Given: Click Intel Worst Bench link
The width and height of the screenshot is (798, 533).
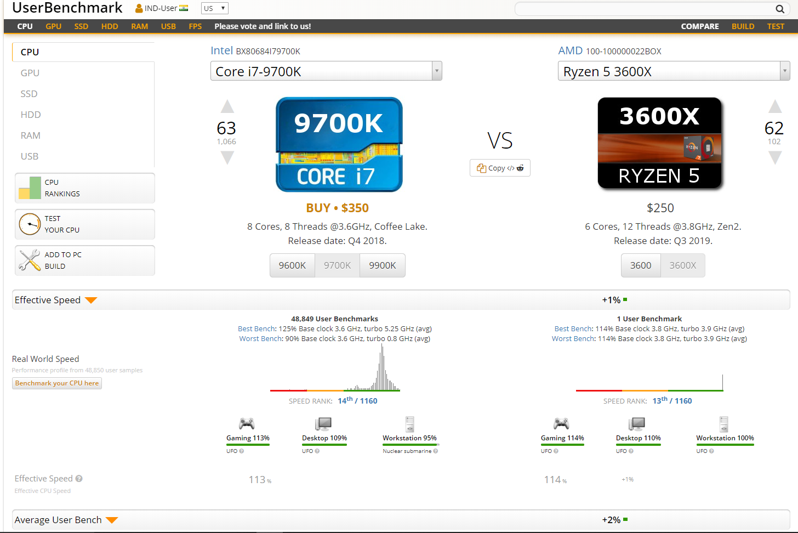Looking at the screenshot, I should coord(260,339).
